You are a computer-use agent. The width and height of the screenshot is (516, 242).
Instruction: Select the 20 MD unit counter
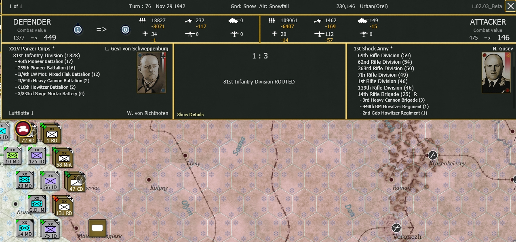pos(24,179)
